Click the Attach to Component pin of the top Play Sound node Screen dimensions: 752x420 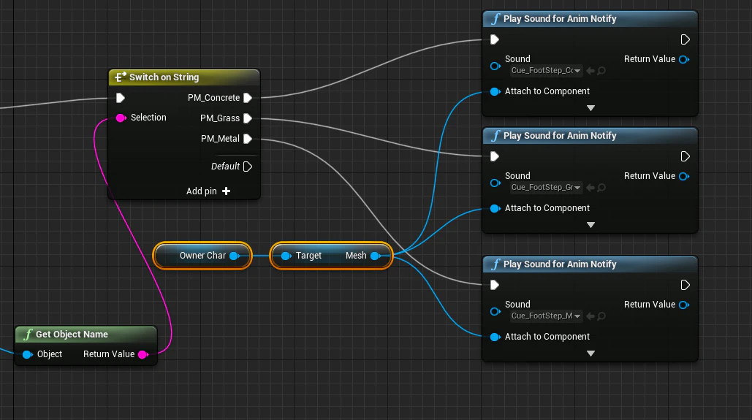(x=495, y=91)
